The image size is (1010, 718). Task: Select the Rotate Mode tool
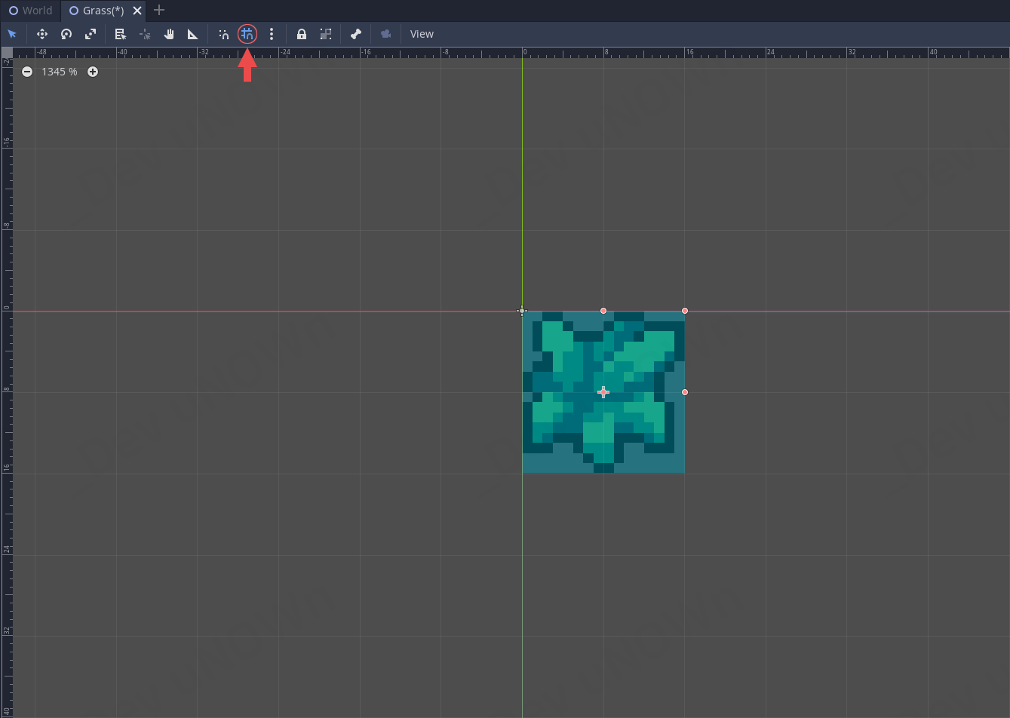(66, 34)
